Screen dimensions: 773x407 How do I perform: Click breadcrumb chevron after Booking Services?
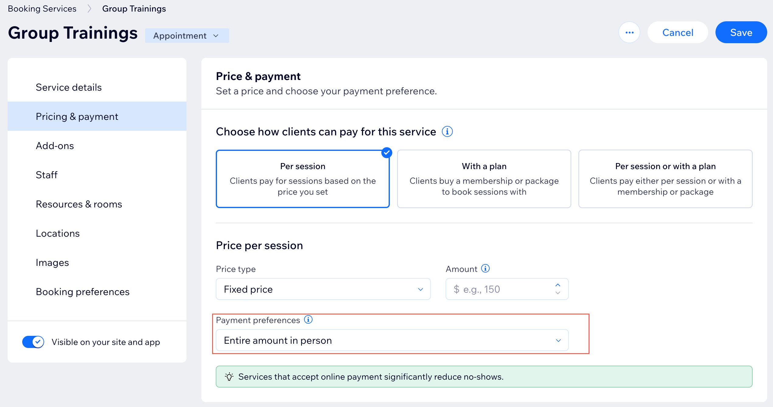coord(89,9)
